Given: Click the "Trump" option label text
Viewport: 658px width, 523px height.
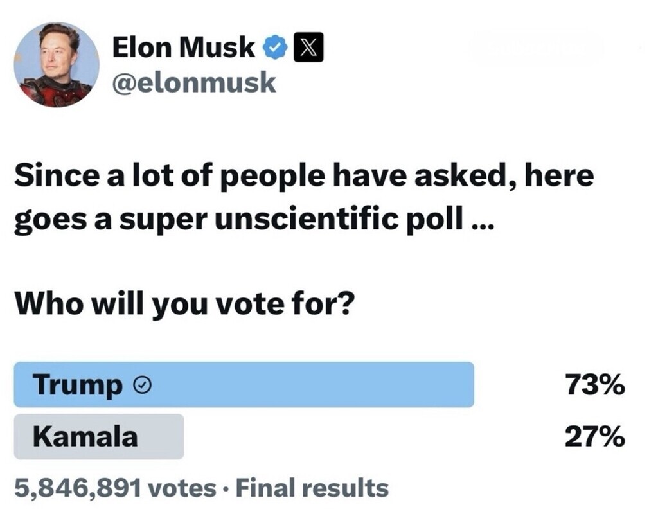Looking at the screenshot, I should click(77, 385).
